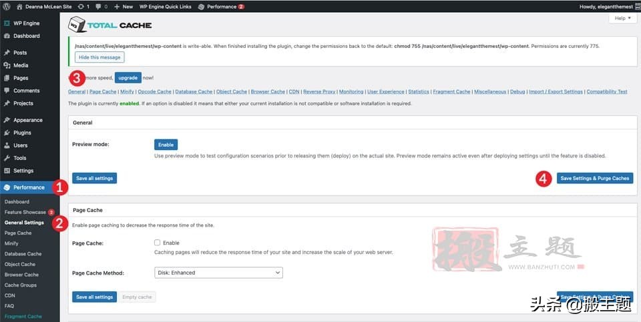Click Save all settings in Page Cache section
This screenshot has width=641, height=322.
[94, 297]
